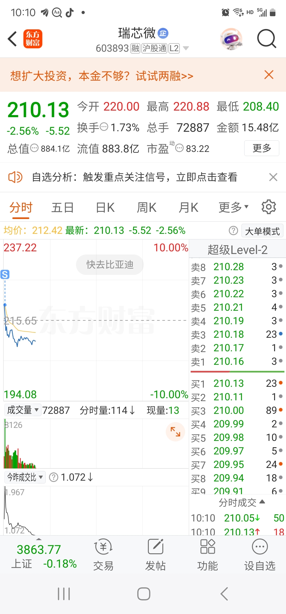Viewport: 286px width, 614px height.
Task: Select the 买1 210.13 order row
Action: [x=237, y=383]
